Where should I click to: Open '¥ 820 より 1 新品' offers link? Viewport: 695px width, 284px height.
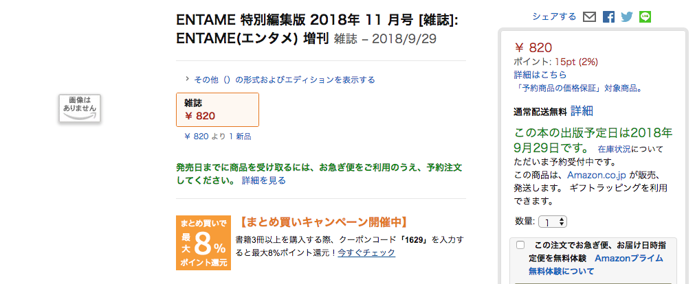218,137
